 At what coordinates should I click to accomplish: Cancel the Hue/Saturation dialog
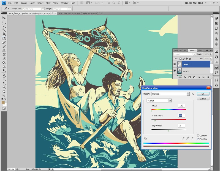203,98
